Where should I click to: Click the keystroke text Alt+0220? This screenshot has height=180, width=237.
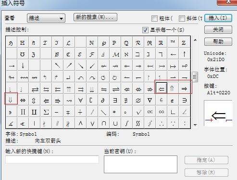tap(219, 92)
